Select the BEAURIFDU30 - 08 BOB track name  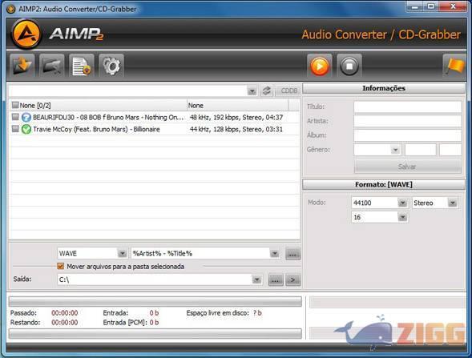108,117
